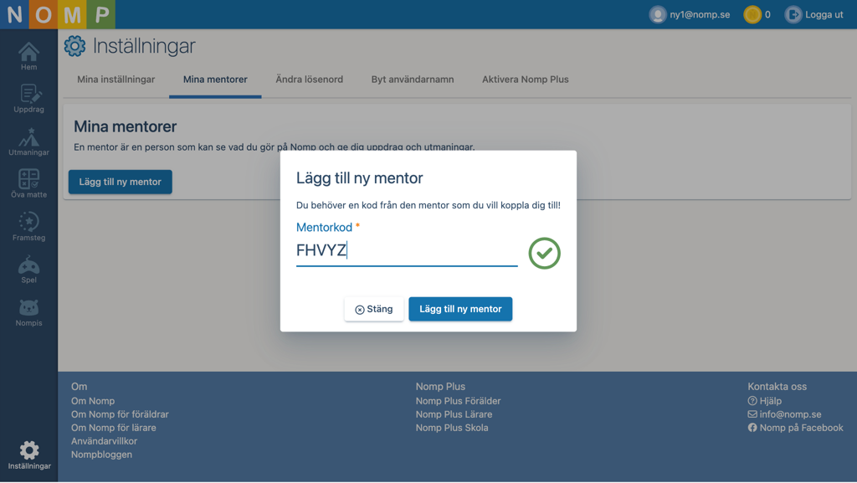Click the gold coin counter icon

click(x=752, y=15)
